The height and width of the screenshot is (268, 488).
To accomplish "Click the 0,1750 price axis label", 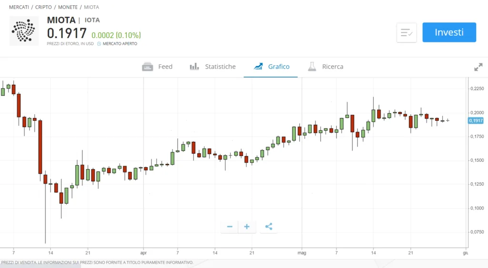I will click(x=477, y=137).
